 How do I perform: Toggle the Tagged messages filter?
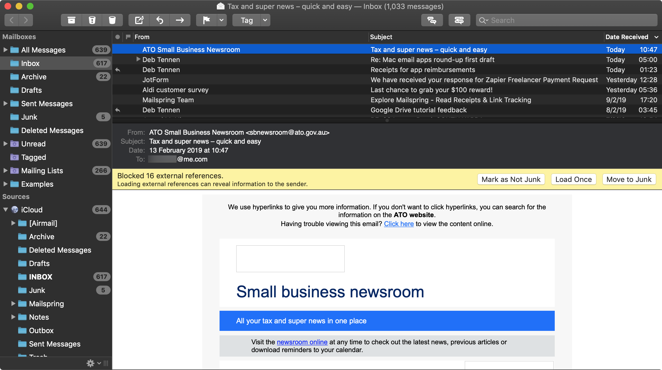[x=33, y=157]
